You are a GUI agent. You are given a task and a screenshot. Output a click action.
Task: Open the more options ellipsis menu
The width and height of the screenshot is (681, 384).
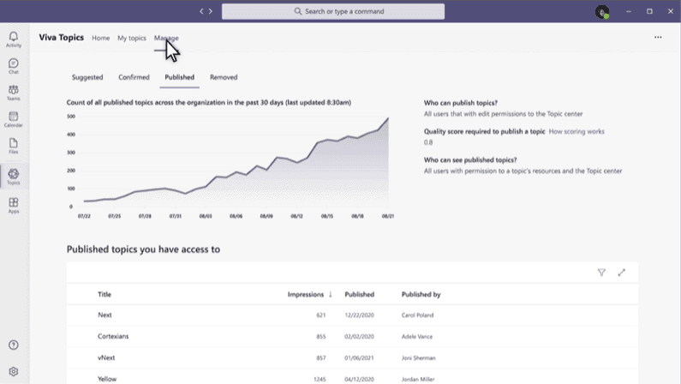pyautogui.click(x=658, y=38)
